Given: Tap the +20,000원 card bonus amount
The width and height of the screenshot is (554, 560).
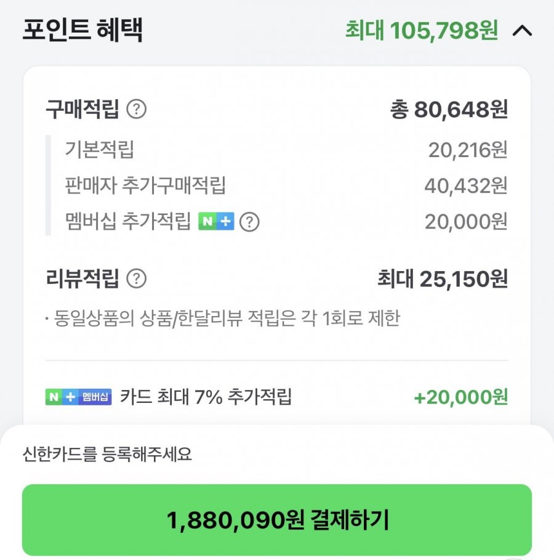Looking at the screenshot, I should coord(460,397).
